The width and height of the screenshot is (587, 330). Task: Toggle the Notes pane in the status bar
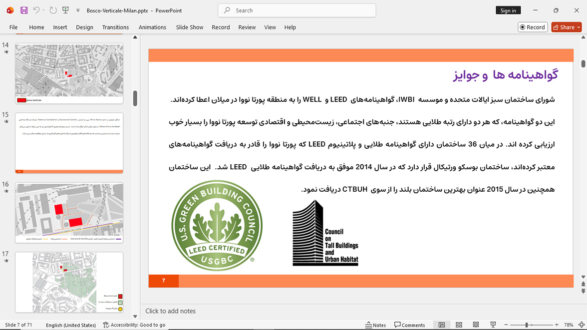(x=375, y=325)
